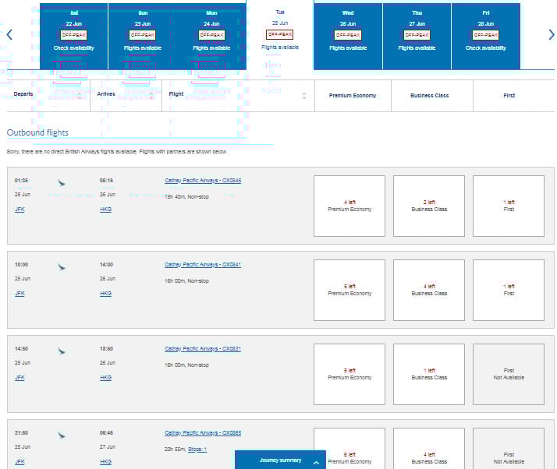The image size is (557, 469).
Task: Select the Wed 26 Jun date tab
Action: (x=348, y=37)
